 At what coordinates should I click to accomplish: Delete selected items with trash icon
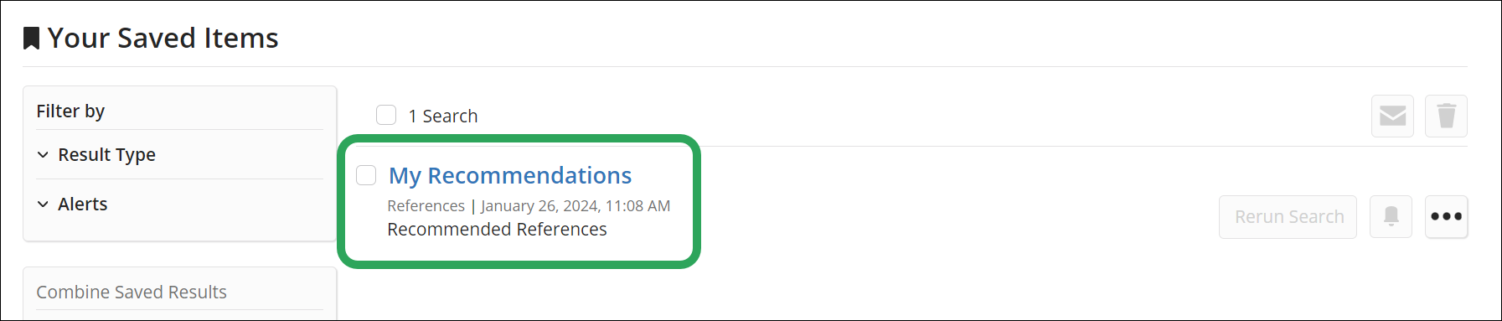(1446, 116)
